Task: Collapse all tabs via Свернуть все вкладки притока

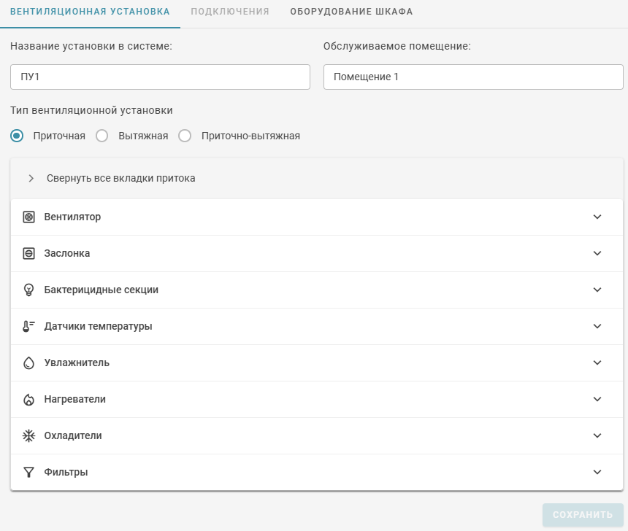Action: pos(120,178)
